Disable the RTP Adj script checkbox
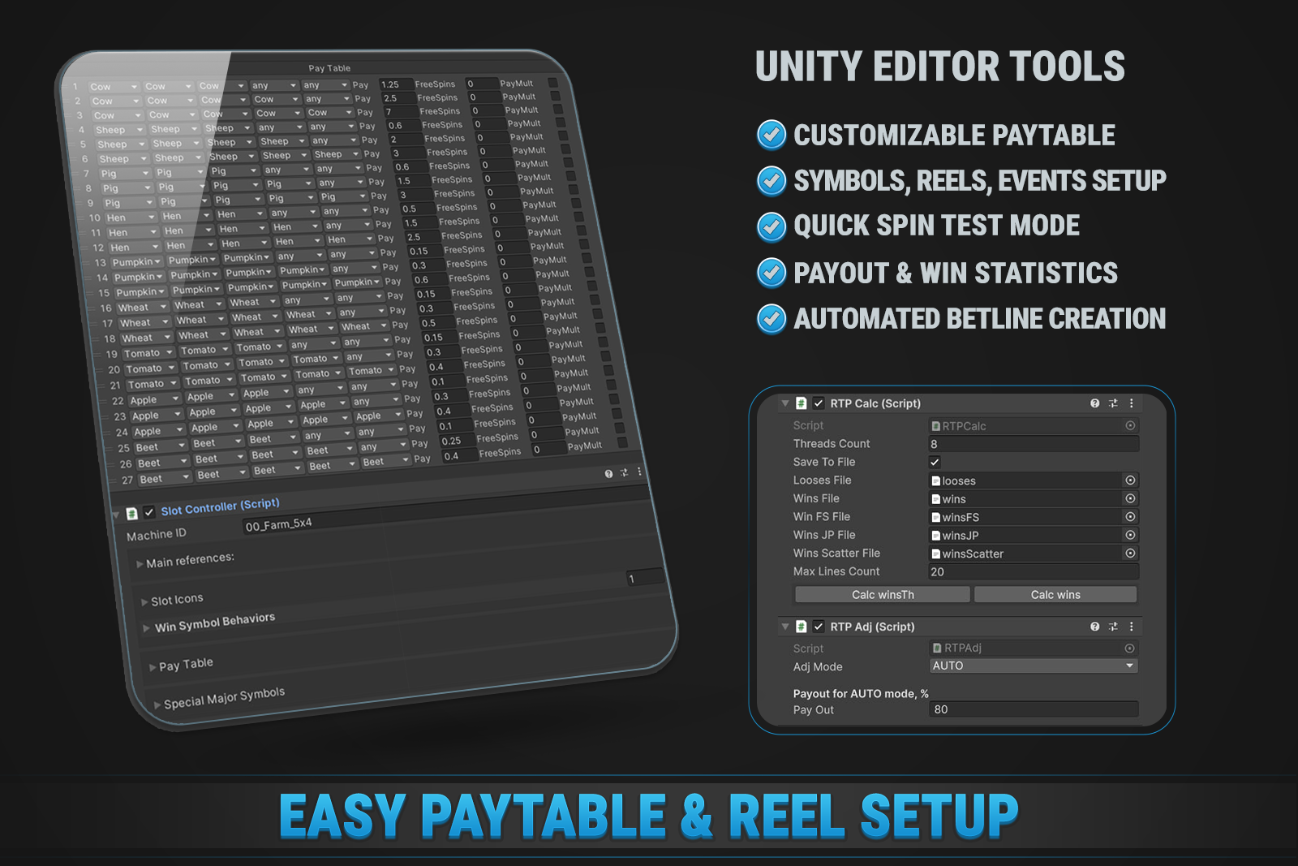This screenshot has width=1298, height=866. [819, 627]
